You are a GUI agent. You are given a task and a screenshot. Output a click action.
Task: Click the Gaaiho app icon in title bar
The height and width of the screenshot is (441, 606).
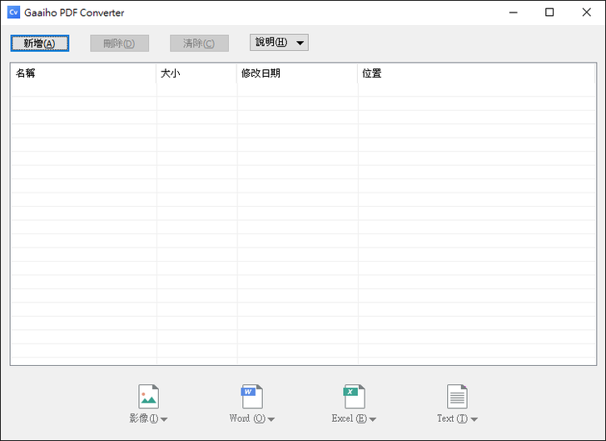coord(12,13)
